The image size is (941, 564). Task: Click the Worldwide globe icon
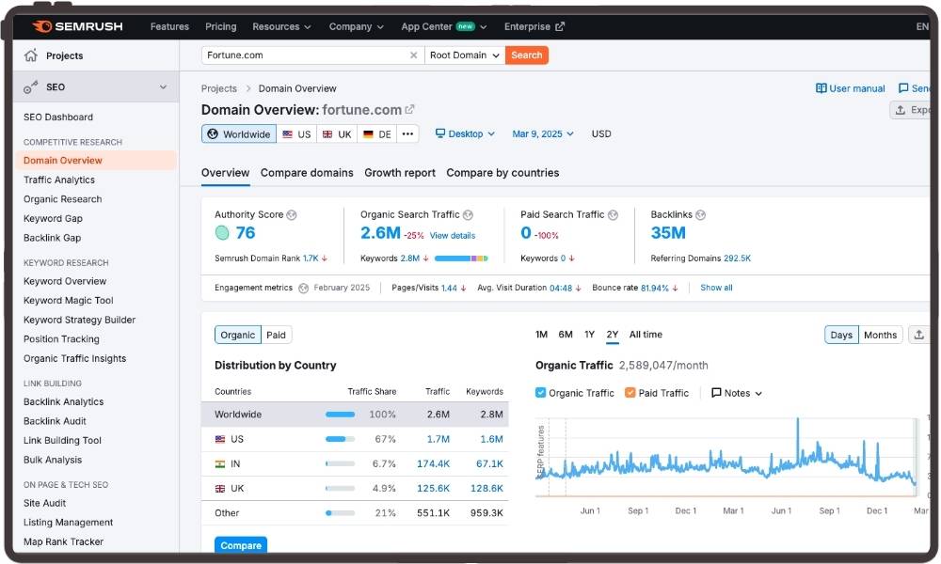coord(213,133)
